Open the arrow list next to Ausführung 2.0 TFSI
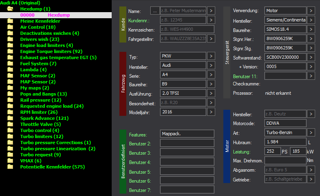Image resolution: width=320 pixels, height=196 pixels. (x=211, y=93)
